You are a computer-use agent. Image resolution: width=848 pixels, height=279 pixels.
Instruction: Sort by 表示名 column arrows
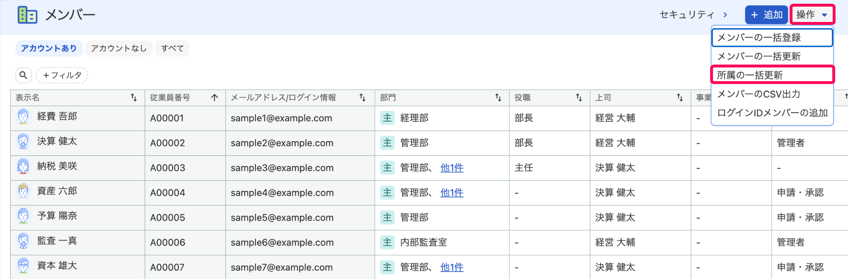click(134, 97)
